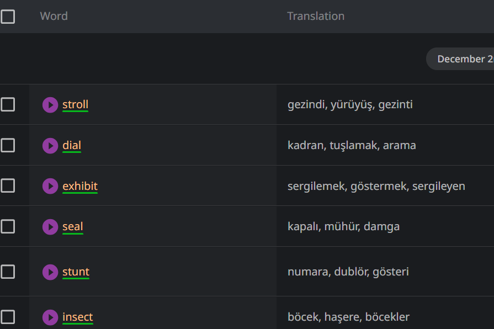494x329 pixels.
Task: Select the dial row checkbox
Action: coord(8,145)
